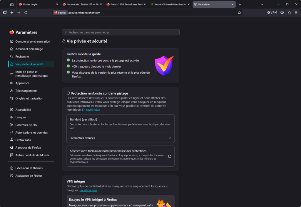Switch to Firefox 152.0 See All New Features tab
This screenshot has height=207, width=301.
pyautogui.click(x=126, y=4)
